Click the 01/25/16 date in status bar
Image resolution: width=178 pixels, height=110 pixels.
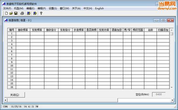click(16, 107)
